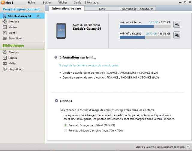Select SteLeb's Galaxy S4 device entry
The image size is (192, 151).
tap(19, 16)
